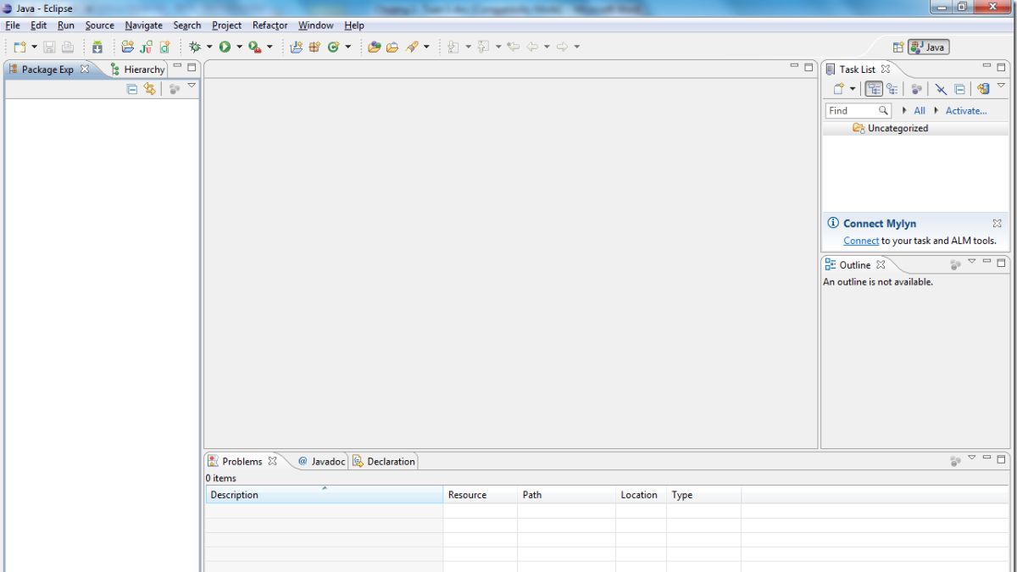Click the Description column header
Screen dimensions: 1017x572
tap(324, 495)
